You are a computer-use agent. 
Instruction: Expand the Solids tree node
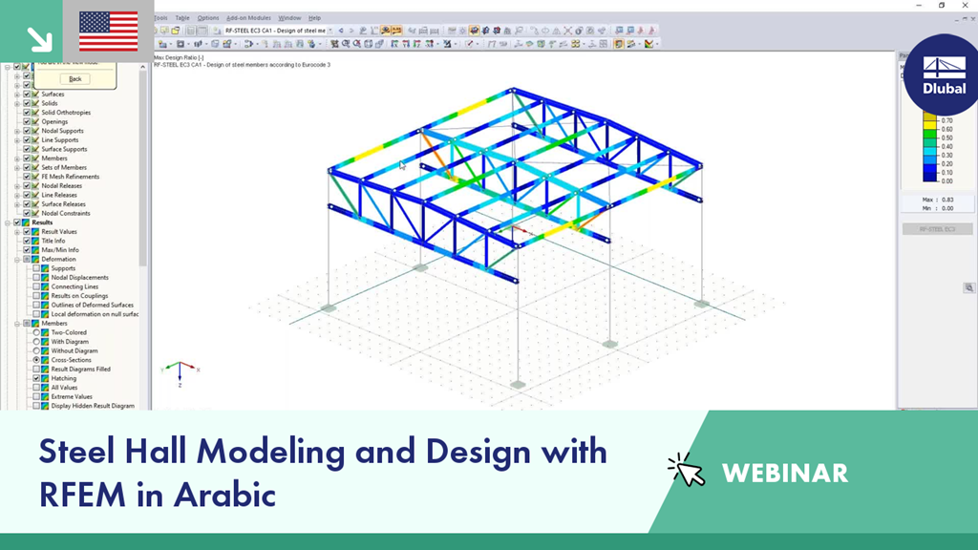(17, 103)
